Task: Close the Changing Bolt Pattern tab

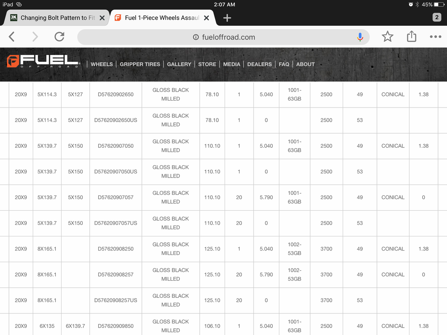Action: point(102,18)
